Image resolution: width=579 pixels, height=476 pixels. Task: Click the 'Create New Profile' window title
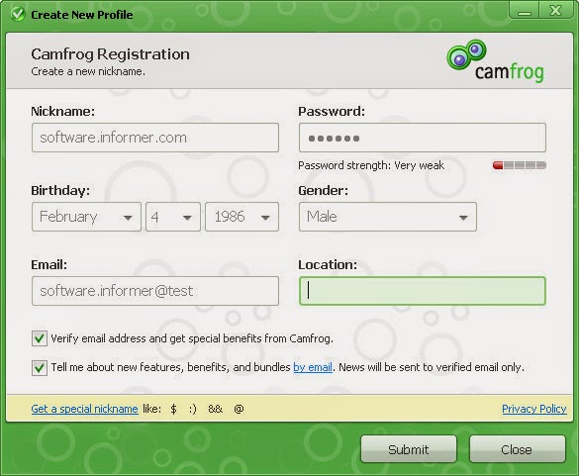82,15
